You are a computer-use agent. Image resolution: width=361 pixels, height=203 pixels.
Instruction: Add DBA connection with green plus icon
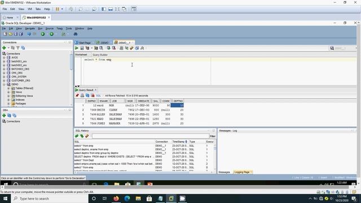click(4, 115)
